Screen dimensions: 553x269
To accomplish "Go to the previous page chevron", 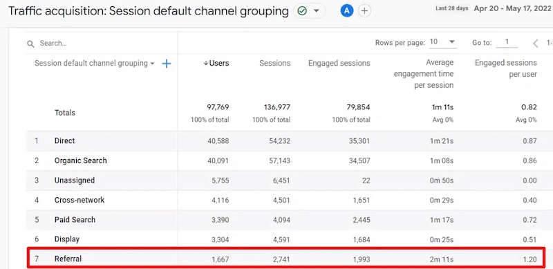I will 535,44.
